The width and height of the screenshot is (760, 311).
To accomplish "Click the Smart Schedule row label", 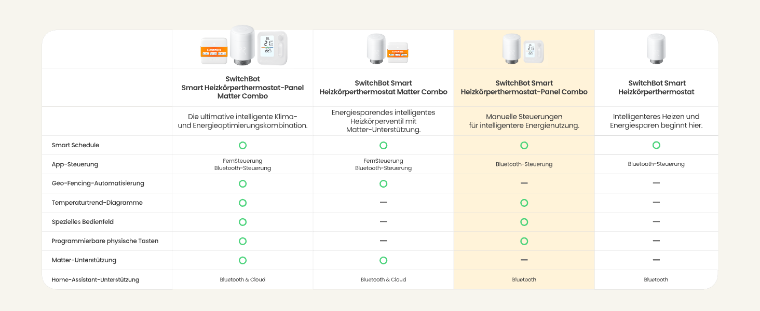I will [x=75, y=145].
